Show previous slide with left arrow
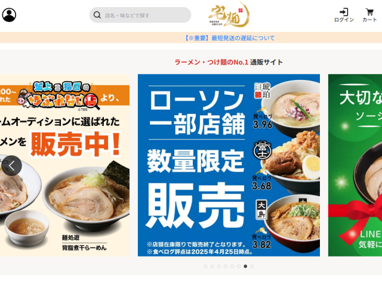 pyautogui.click(x=11, y=166)
